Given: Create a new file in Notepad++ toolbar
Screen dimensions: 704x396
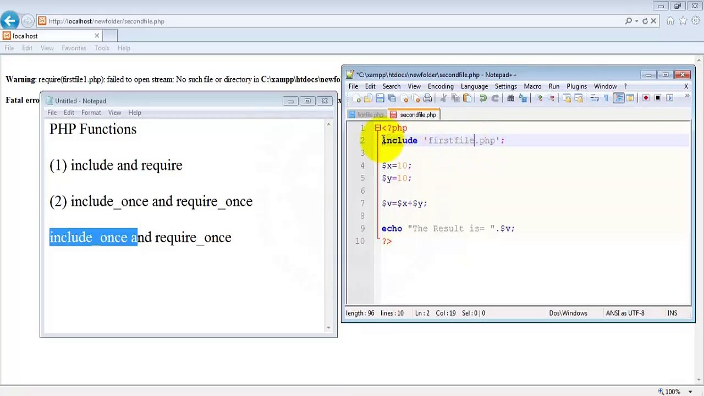Looking at the screenshot, I should pos(358,98).
